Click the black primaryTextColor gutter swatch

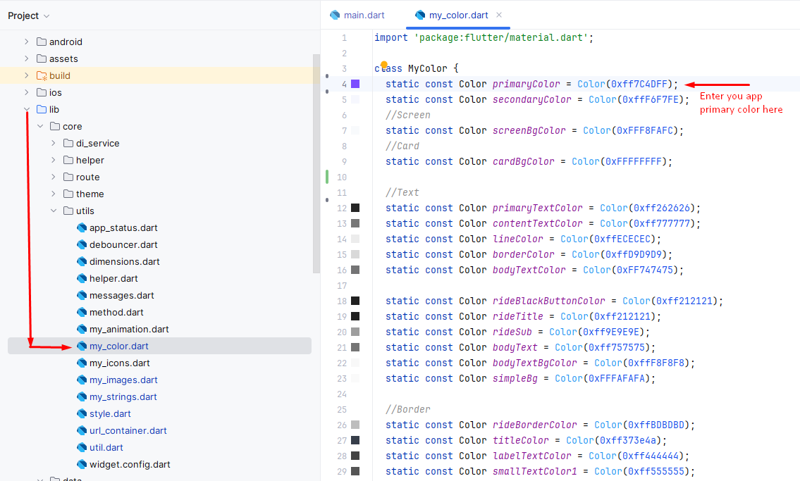[x=355, y=208]
